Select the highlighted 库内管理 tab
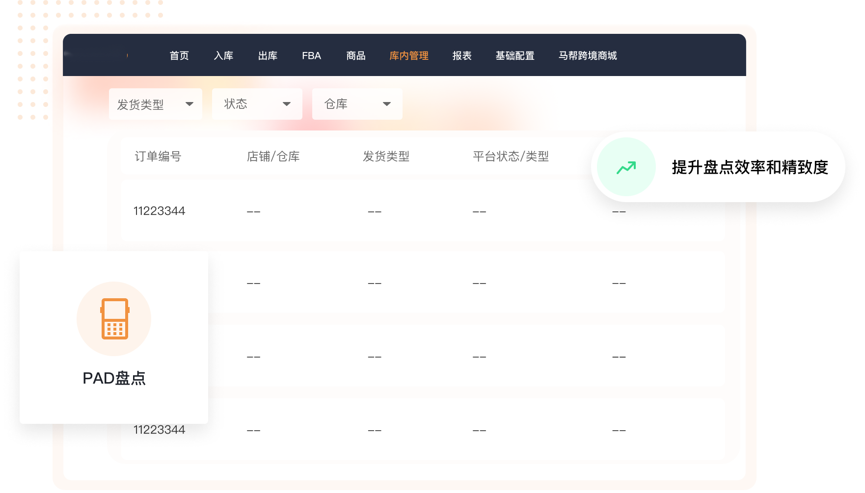Image resolution: width=865 pixels, height=493 pixels. click(x=408, y=56)
